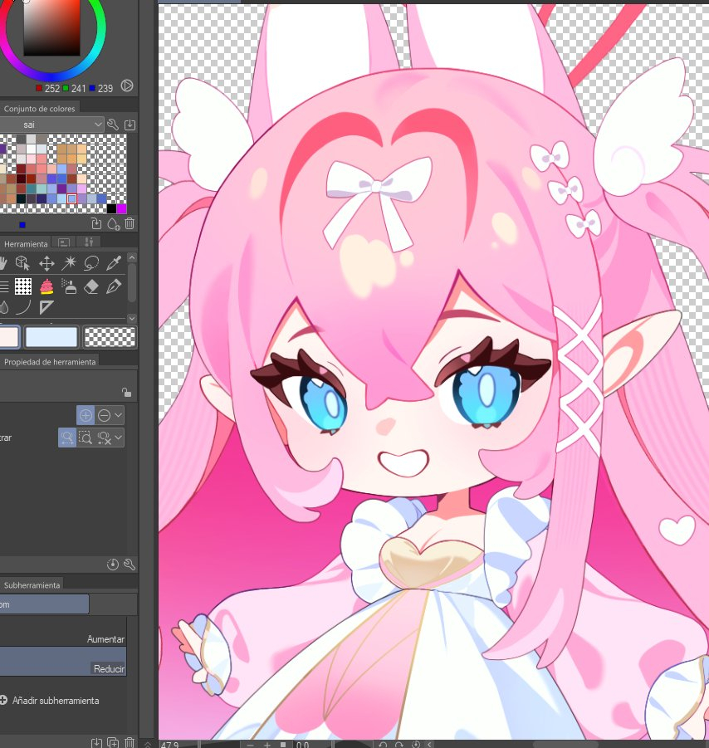This screenshot has width=709, height=748.
Task: Open the Conjunto de colores tab
Action: tap(39, 109)
